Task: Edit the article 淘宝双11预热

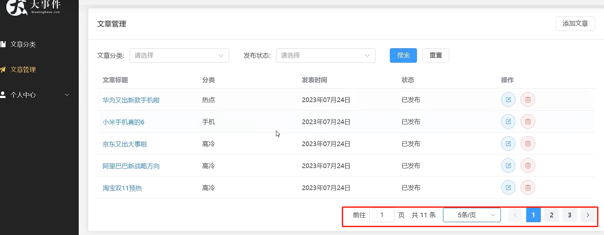Action: coord(508,187)
